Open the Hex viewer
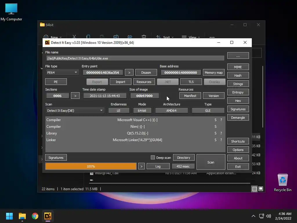 [238, 101]
